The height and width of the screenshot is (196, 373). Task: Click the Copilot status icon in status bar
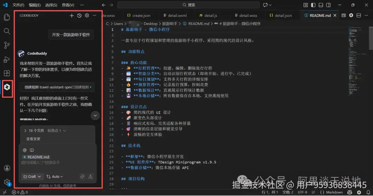350,193
